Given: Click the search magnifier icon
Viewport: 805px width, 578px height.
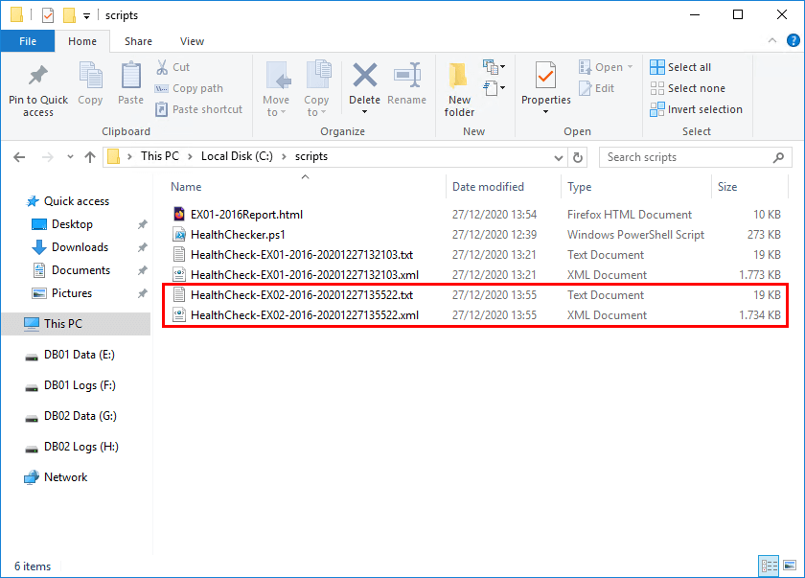Looking at the screenshot, I should pos(779,157).
